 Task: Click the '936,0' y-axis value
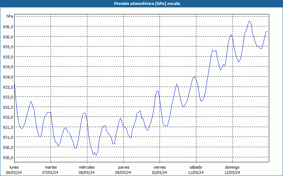coord(8,37)
